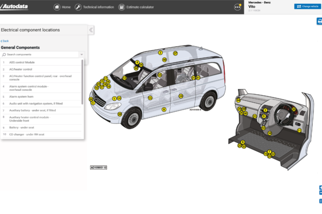The height and width of the screenshot is (214, 322).
Task: Click the component list scrollbar
Action: pyautogui.click(x=83, y=80)
